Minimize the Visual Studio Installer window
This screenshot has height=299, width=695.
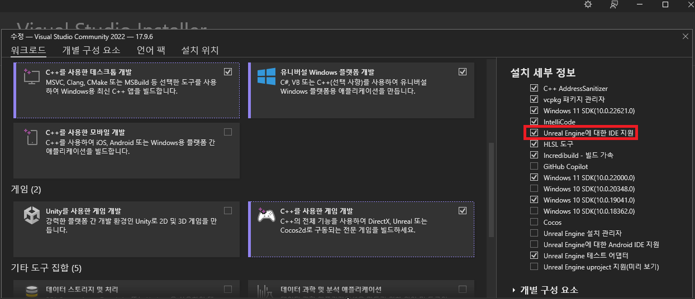(640, 4)
